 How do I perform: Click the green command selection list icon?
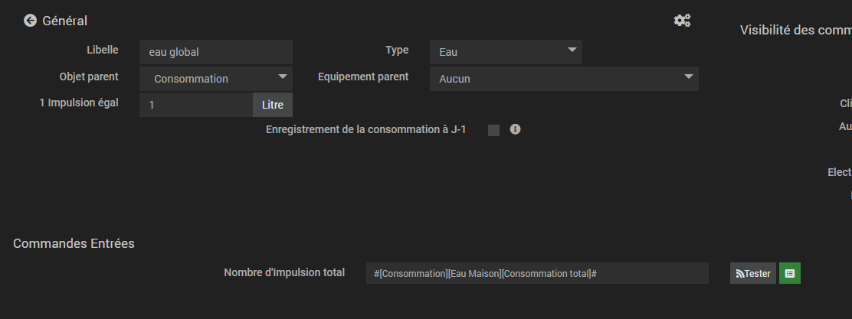790,273
